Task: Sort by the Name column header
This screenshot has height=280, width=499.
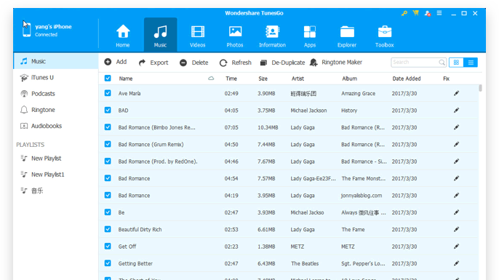Action: (x=126, y=79)
